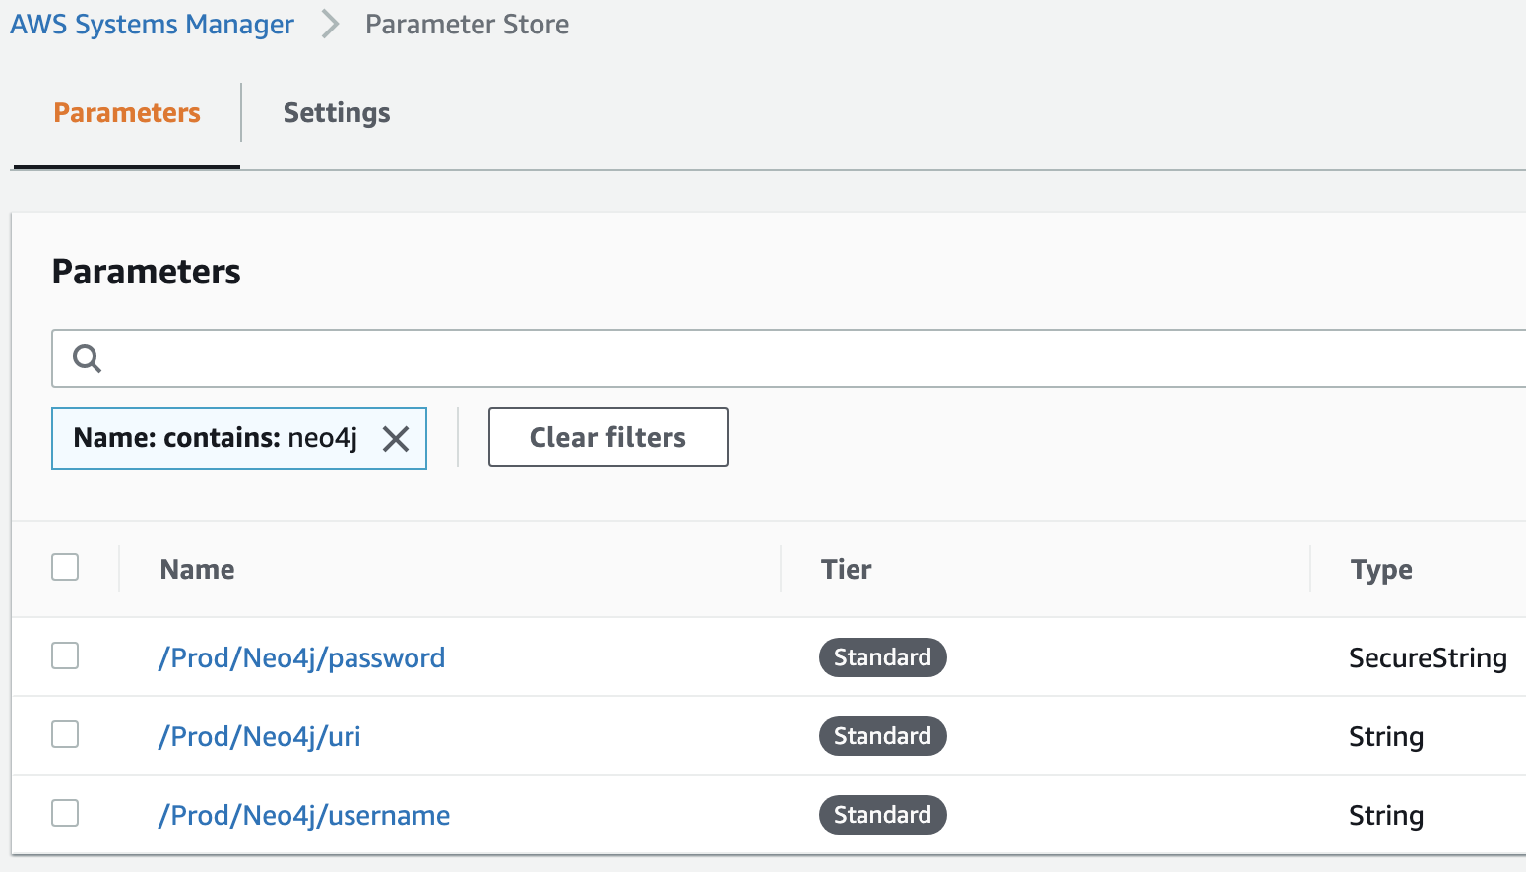This screenshot has width=1526, height=872.
Task: Check the box for /Prod/Neo4j/username
Action: 65,813
